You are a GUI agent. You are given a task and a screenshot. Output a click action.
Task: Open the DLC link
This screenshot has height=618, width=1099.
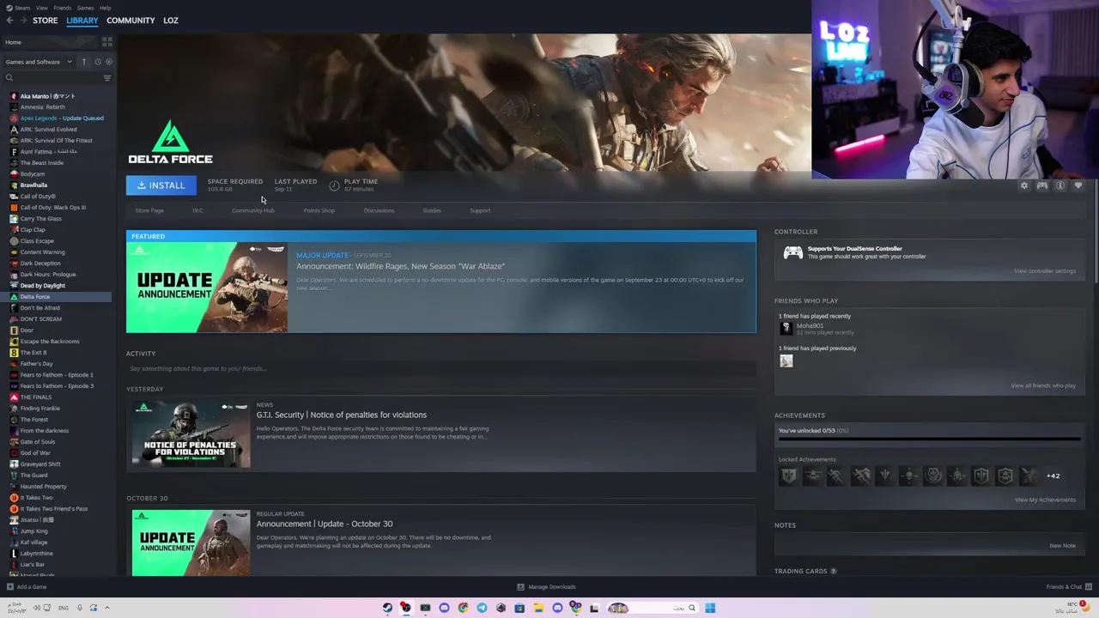(197, 210)
